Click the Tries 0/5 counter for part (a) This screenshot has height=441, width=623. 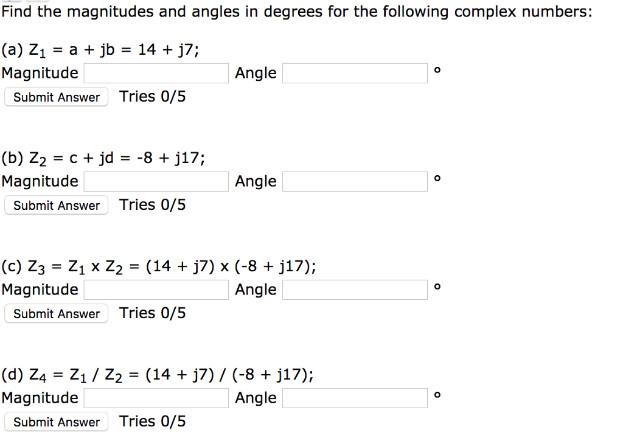click(x=152, y=96)
